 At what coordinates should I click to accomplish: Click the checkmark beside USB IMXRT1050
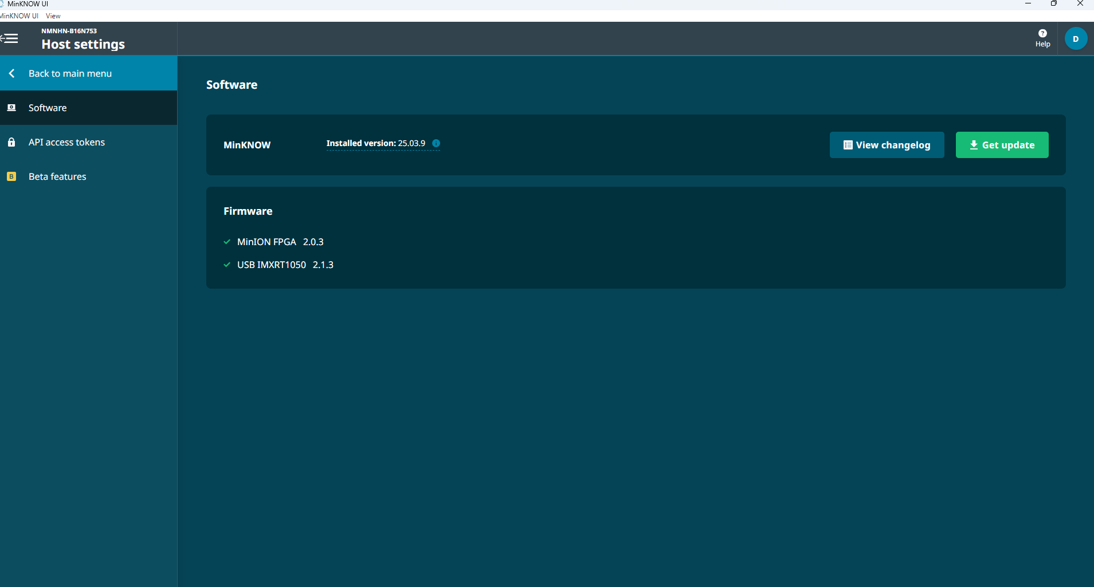tap(227, 265)
